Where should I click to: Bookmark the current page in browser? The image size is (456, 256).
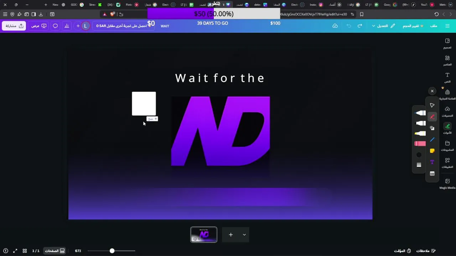point(362,14)
